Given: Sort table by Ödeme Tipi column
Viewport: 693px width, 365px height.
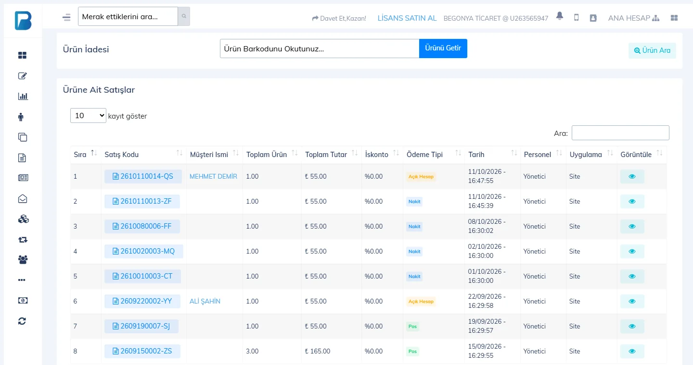Looking at the screenshot, I should coord(434,155).
